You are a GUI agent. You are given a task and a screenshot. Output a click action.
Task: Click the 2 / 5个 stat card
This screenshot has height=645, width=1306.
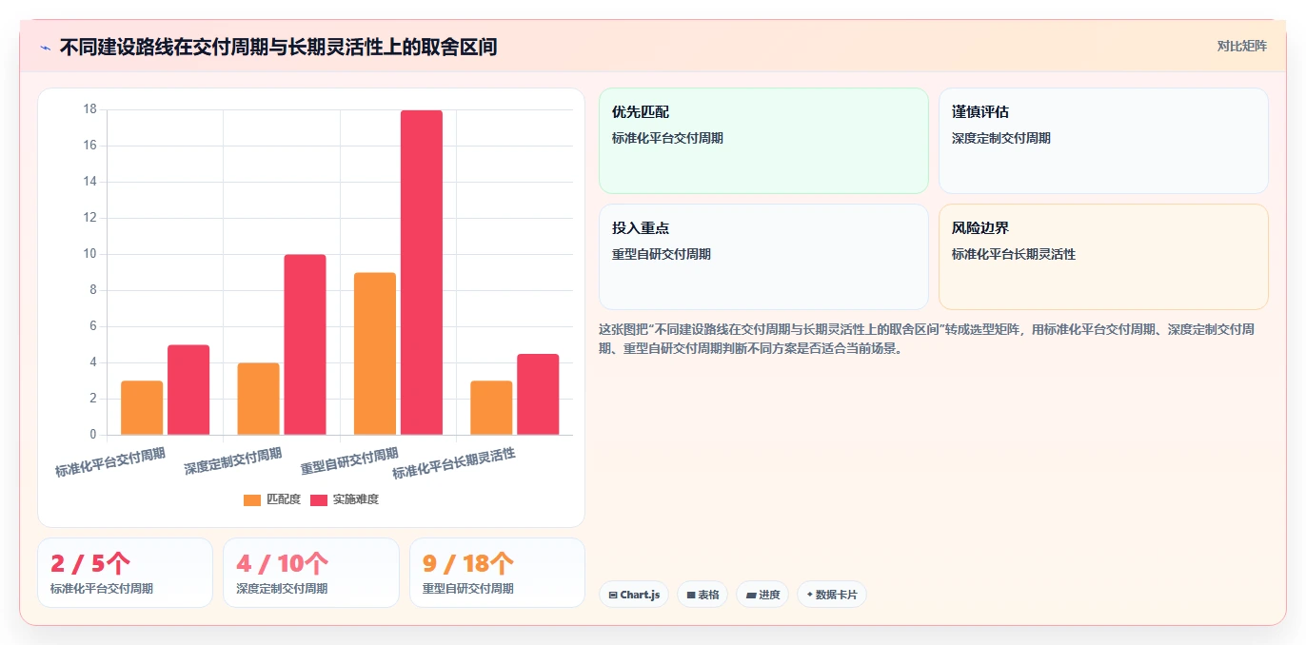click(x=125, y=573)
